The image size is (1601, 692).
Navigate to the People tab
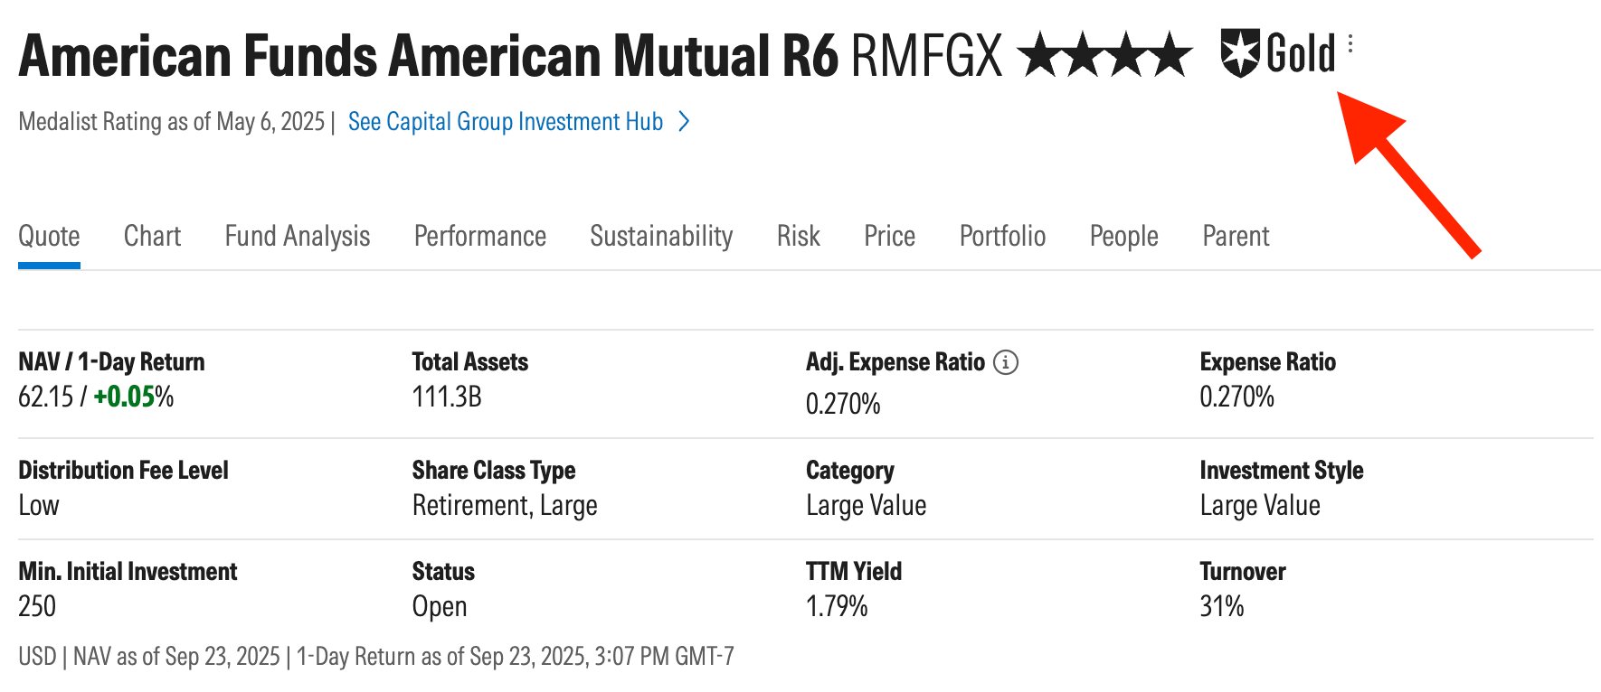1124,236
